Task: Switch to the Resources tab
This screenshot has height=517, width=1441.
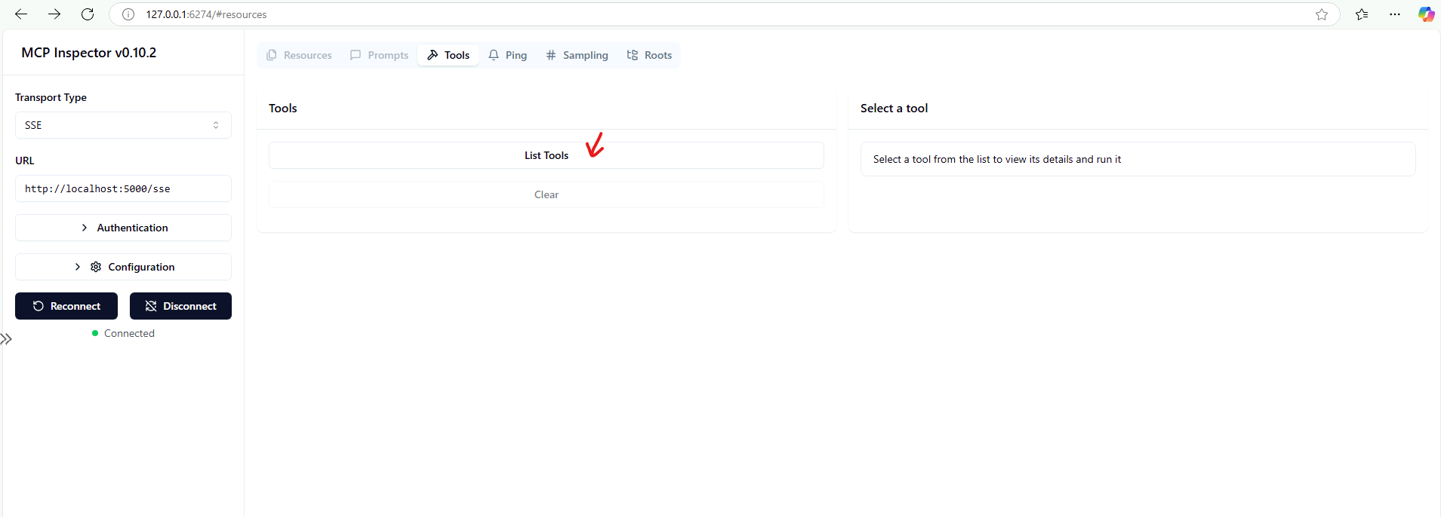Action: tap(300, 55)
